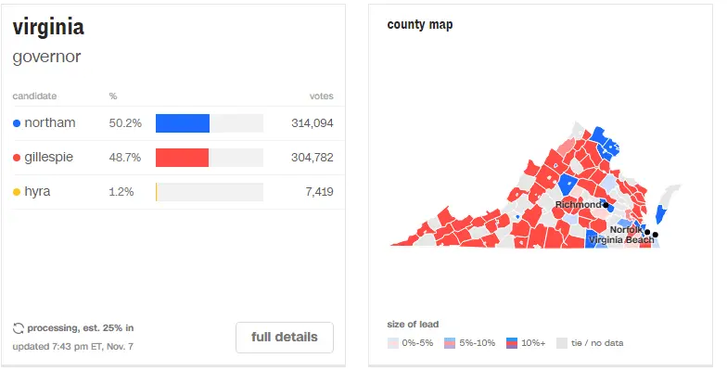Click the votes column header
727x371 pixels.
[321, 96]
